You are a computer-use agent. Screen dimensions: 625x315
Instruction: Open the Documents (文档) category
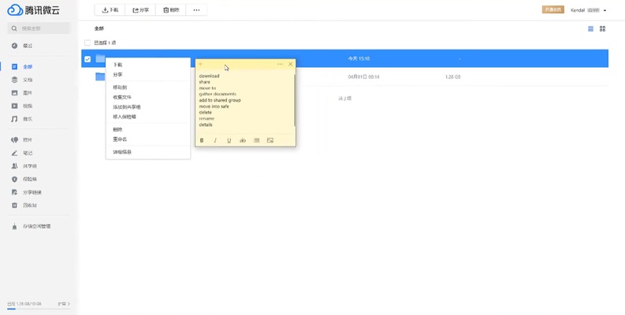coord(22,80)
